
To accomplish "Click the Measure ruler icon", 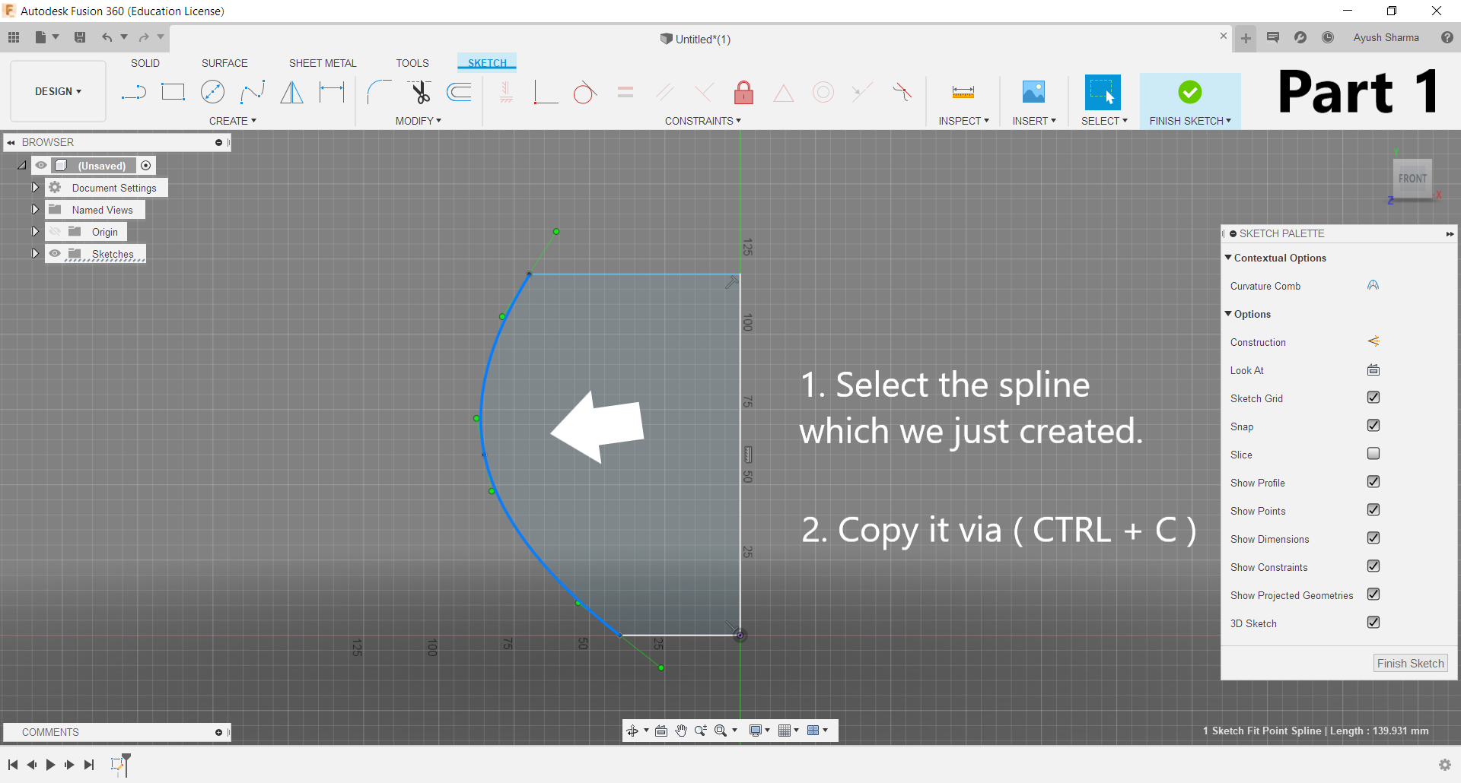I will [x=963, y=93].
